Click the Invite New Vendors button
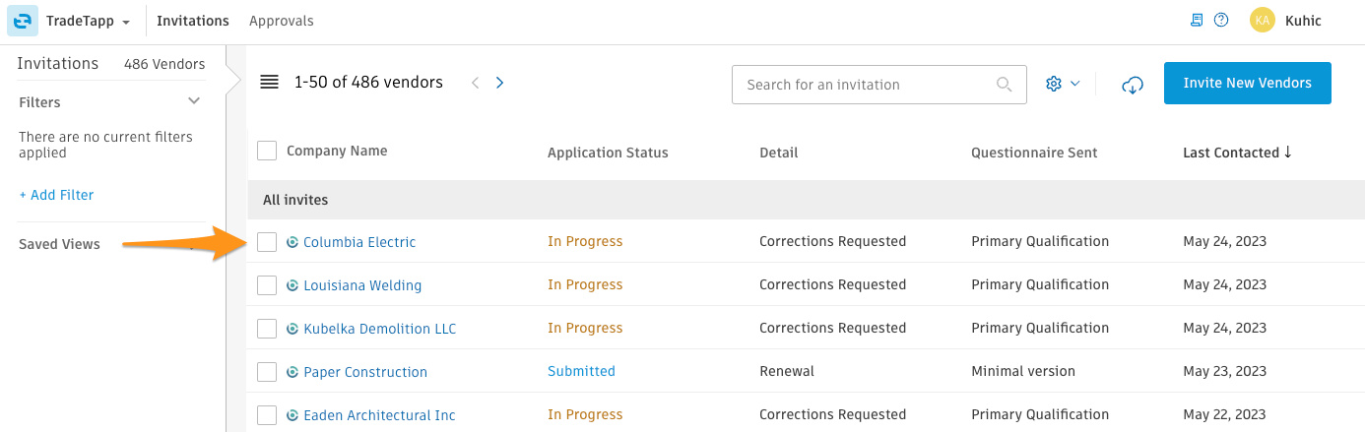 point(1248,84)
